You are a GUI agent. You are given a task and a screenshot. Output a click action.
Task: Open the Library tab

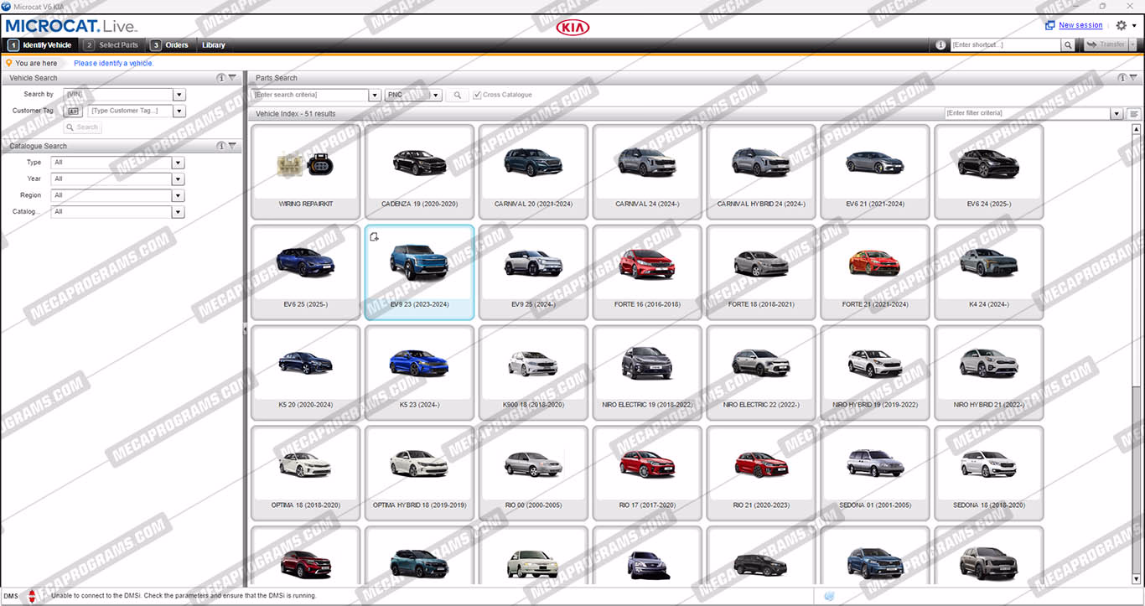tap(213, 45)
